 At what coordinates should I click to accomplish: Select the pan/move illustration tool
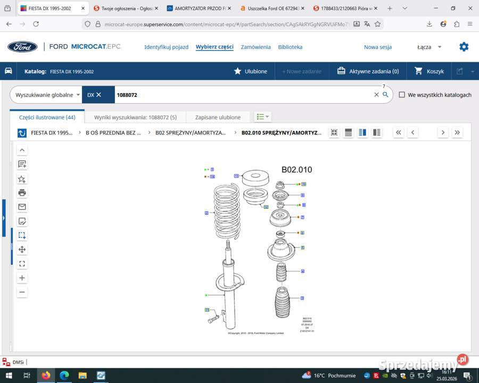coord(22,249)
